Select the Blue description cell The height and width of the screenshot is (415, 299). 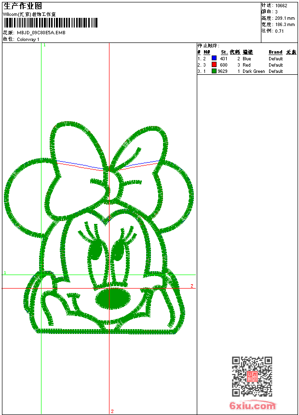point(246,58)
